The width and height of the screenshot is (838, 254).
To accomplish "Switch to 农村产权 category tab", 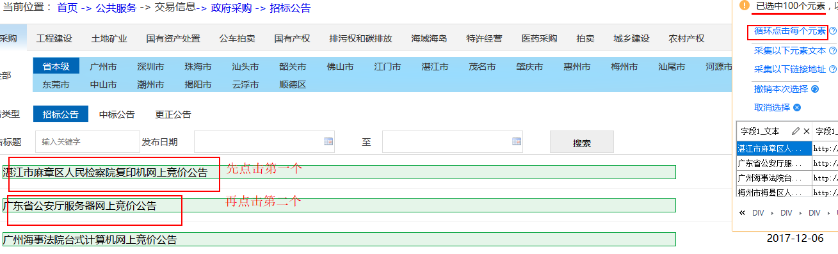I will coord(686,38).
